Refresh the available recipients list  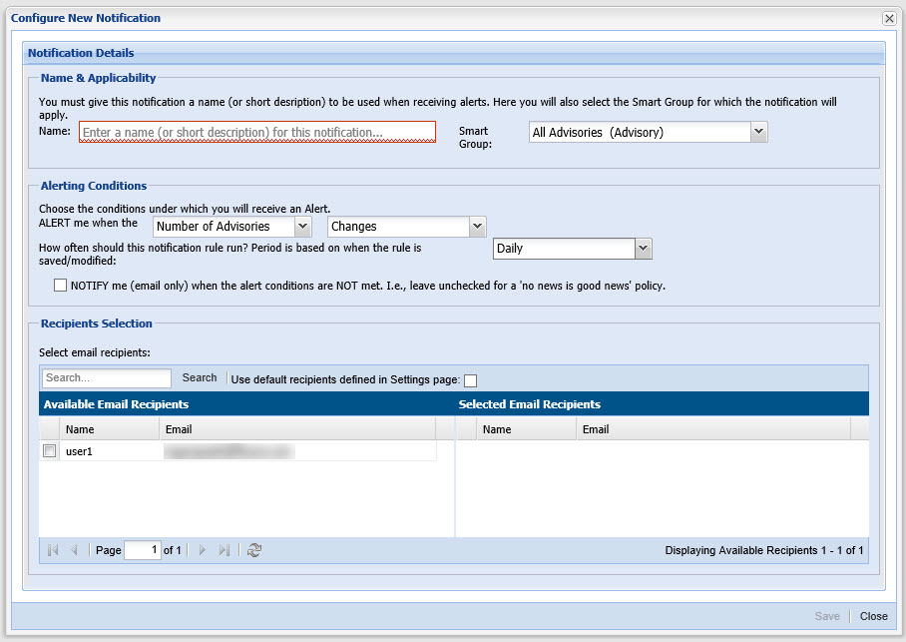coord(254,550)
